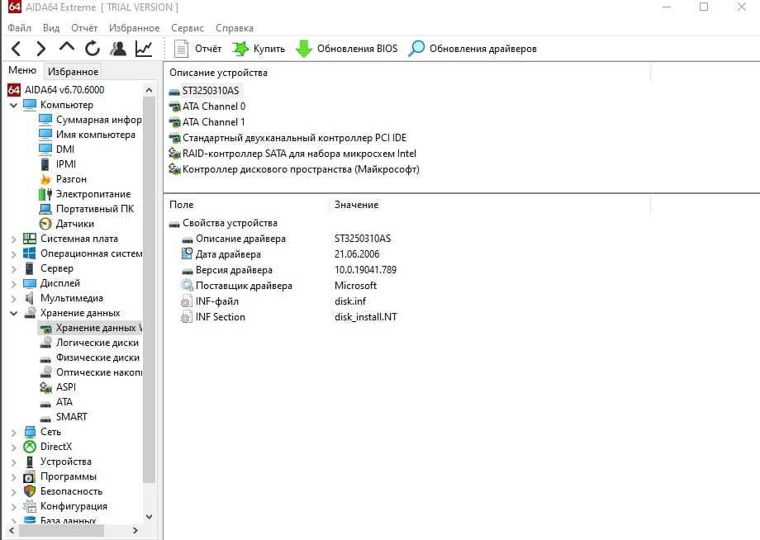Switch to the Меню tab
The image size is (760, 540).
tap(22, 70)
